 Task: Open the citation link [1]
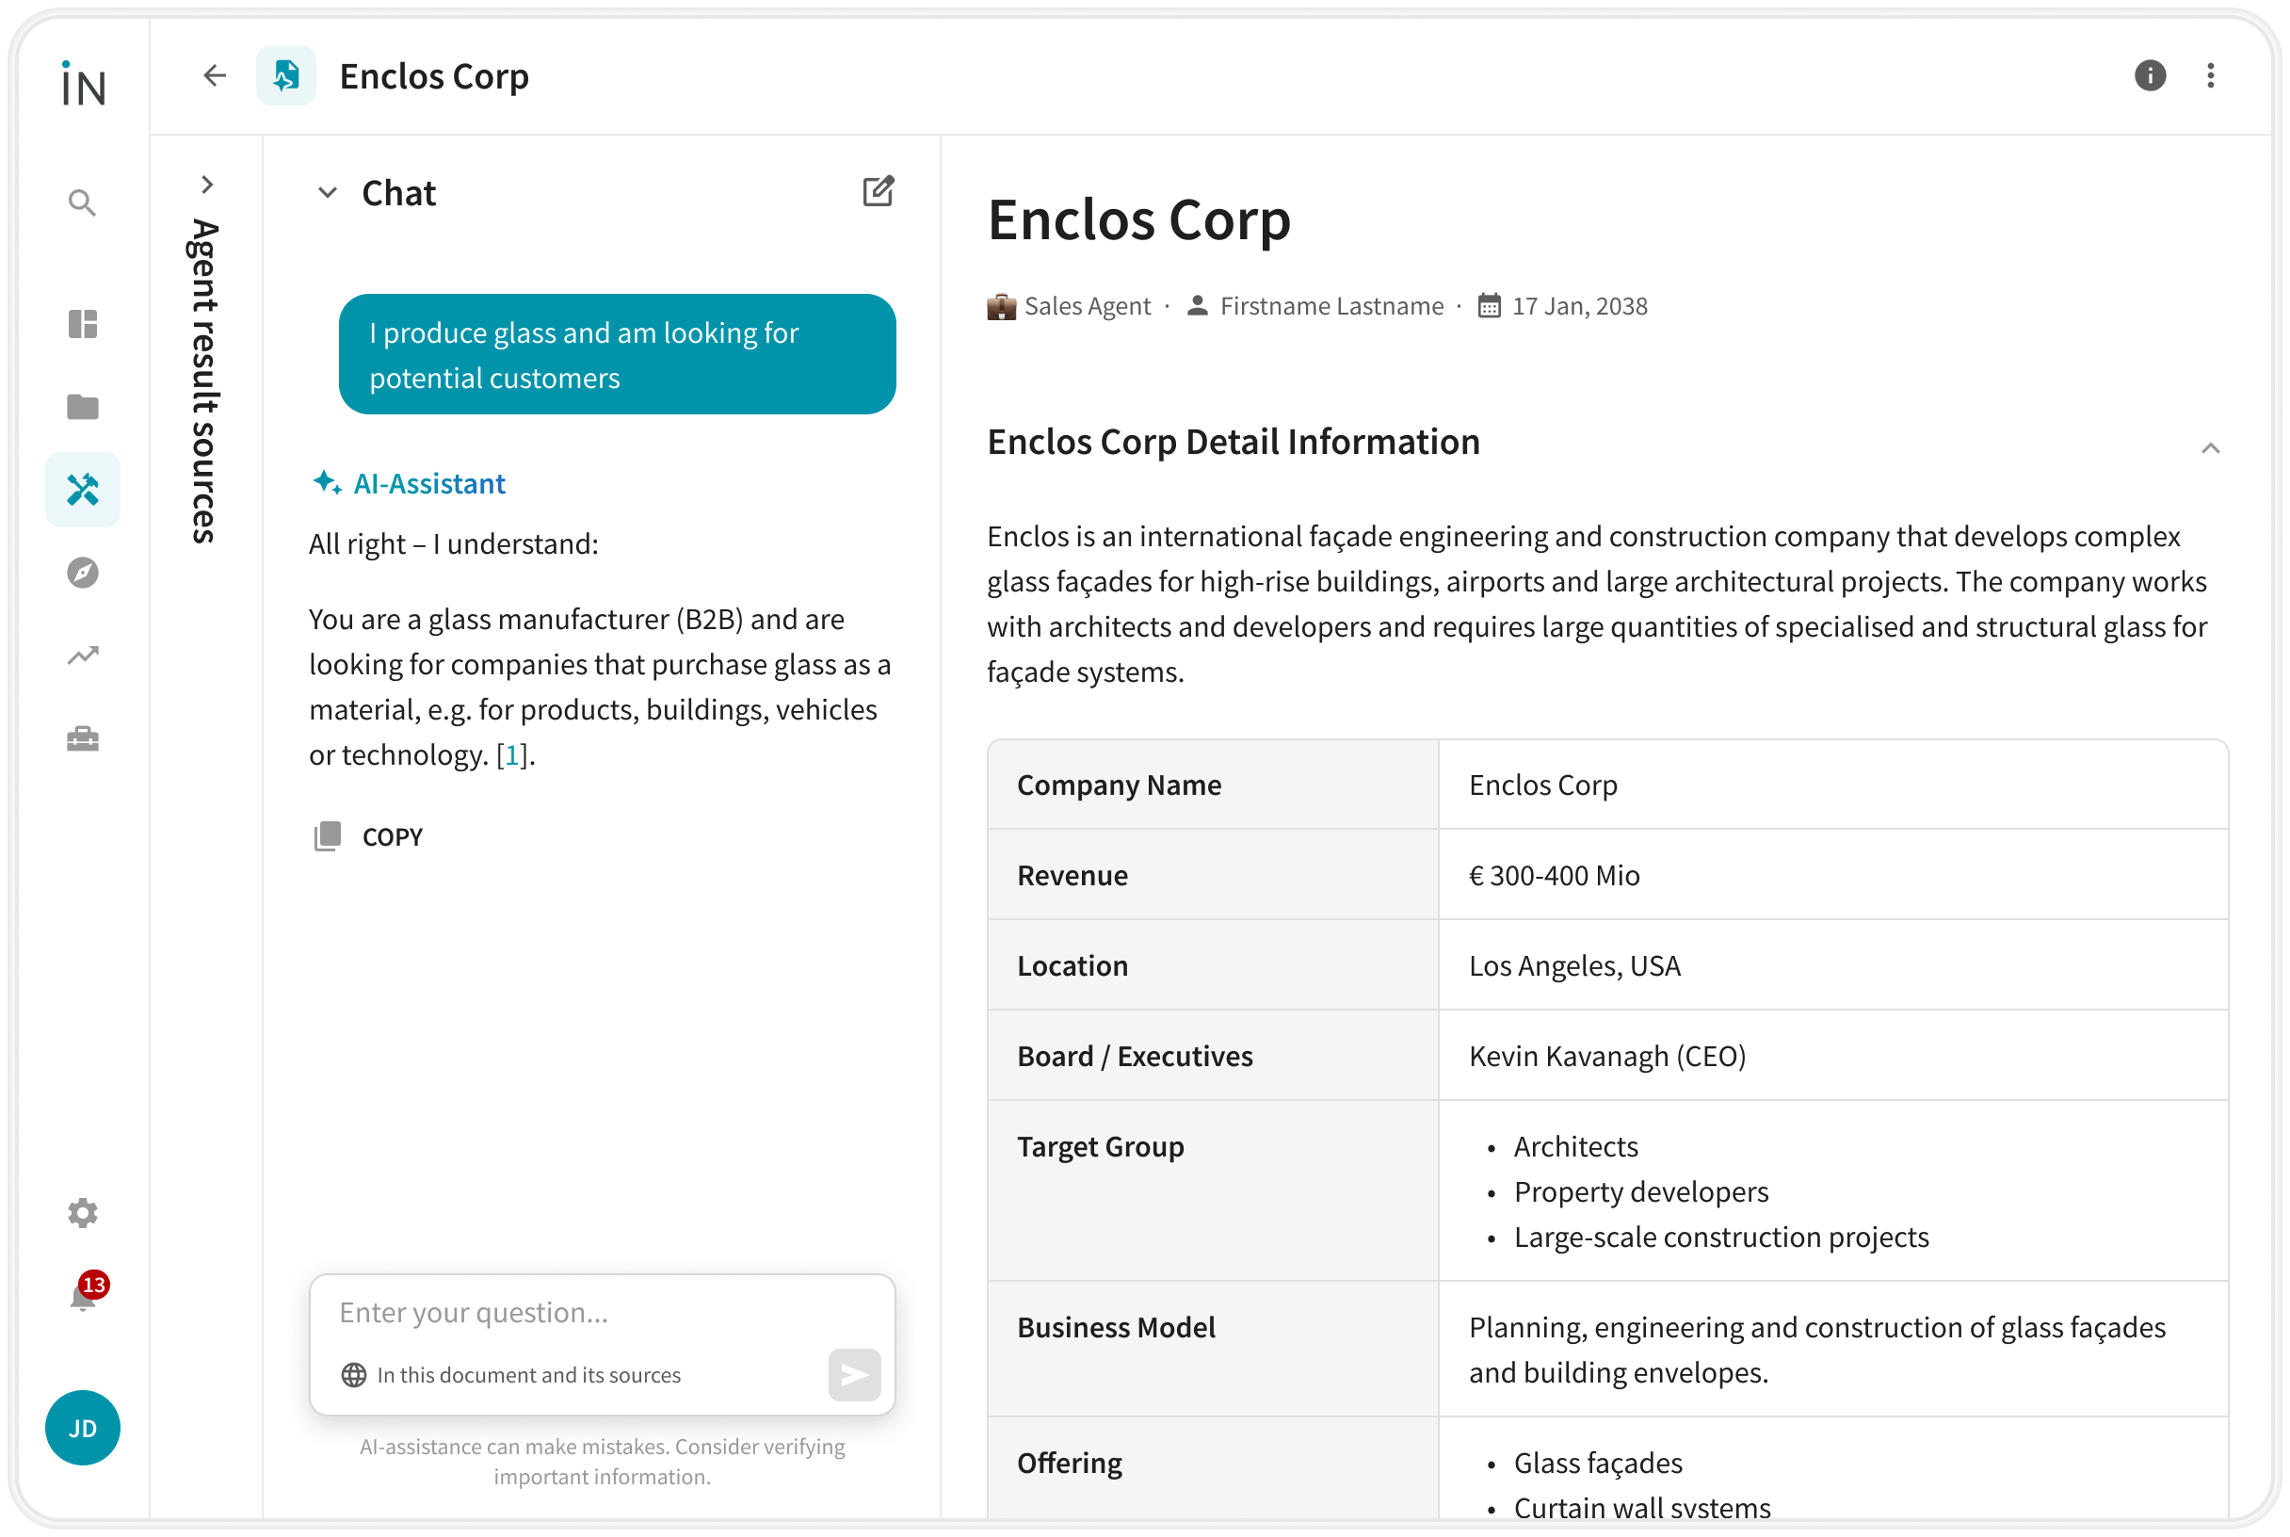[511, 753]
